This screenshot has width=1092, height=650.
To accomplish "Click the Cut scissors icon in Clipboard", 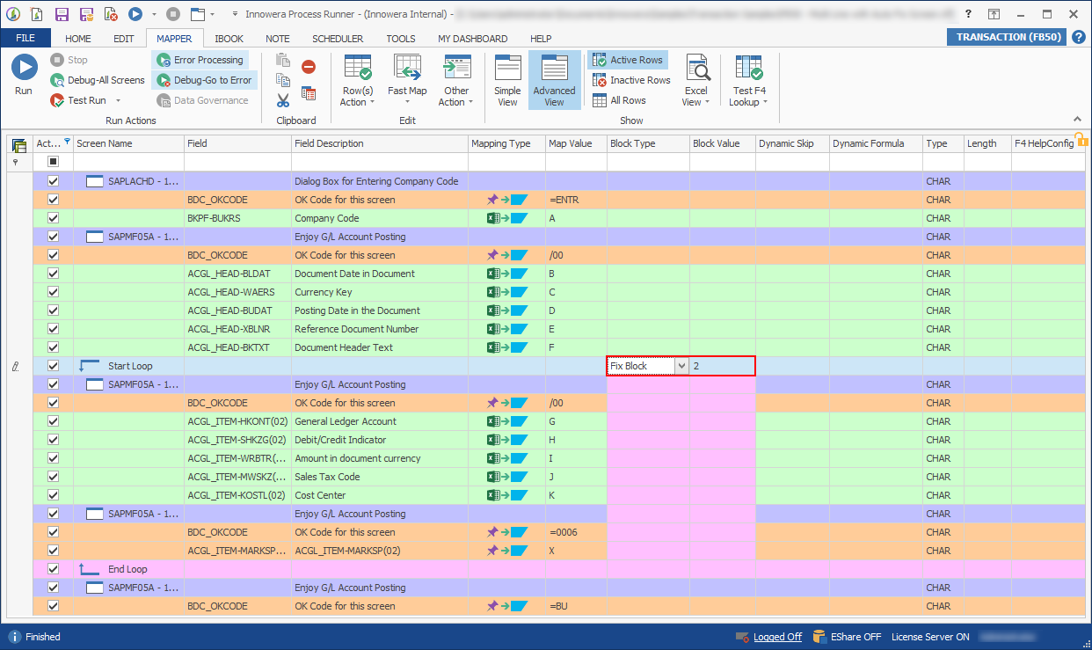I will coord(283,100).
